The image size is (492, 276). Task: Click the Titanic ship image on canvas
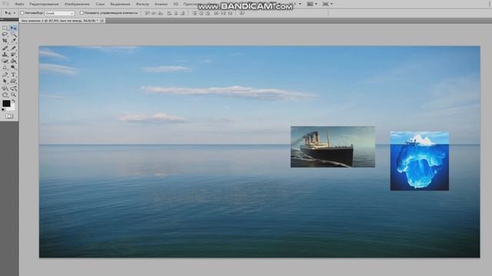click(x=333, y=146)
